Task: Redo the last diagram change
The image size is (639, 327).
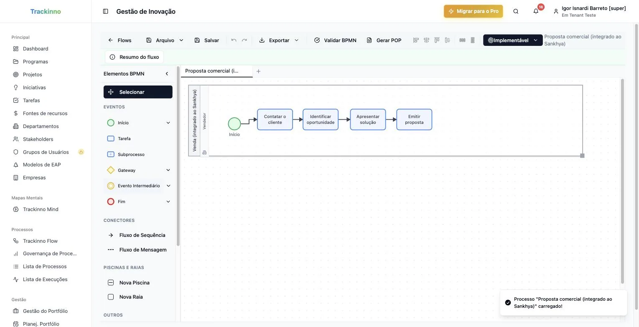Action: pyautogui.click(x=244, y=40)
